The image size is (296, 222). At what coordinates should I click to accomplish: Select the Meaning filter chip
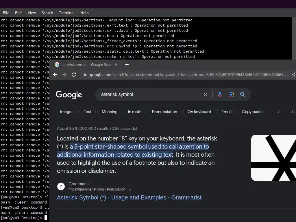coord(110,112)
